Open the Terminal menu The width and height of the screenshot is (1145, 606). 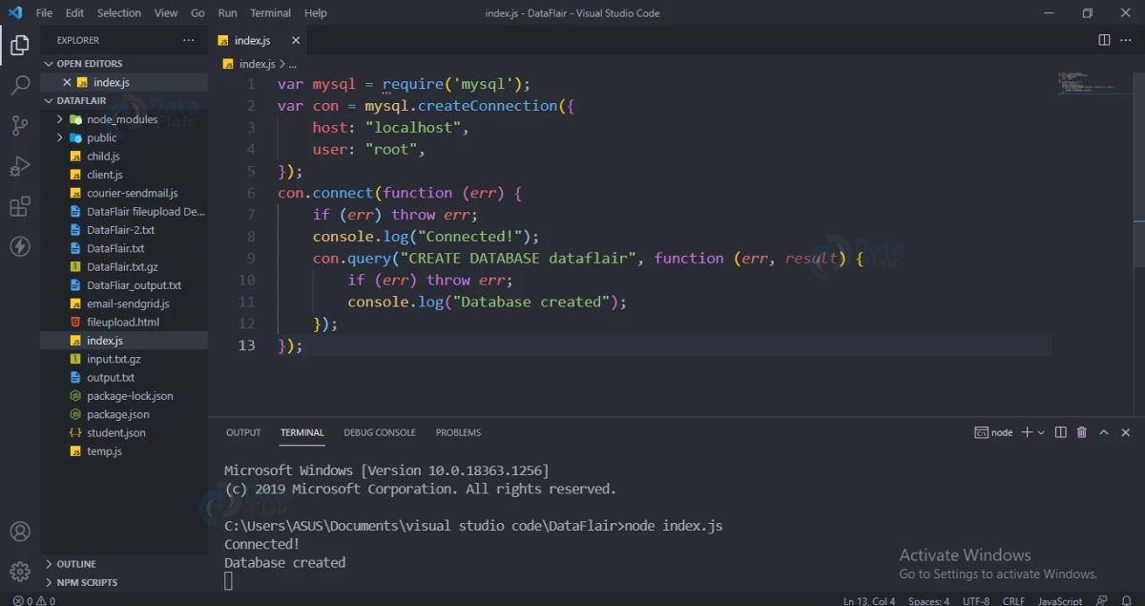pos(271,13)
